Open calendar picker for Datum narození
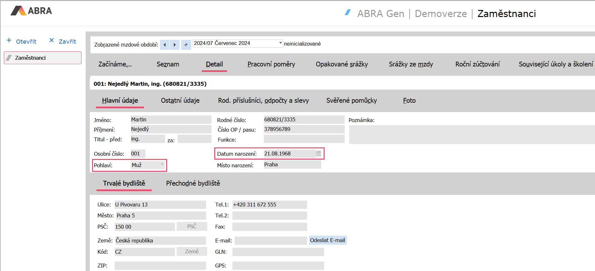The height and width of the screenshot is (271, 595). [318, 154]
